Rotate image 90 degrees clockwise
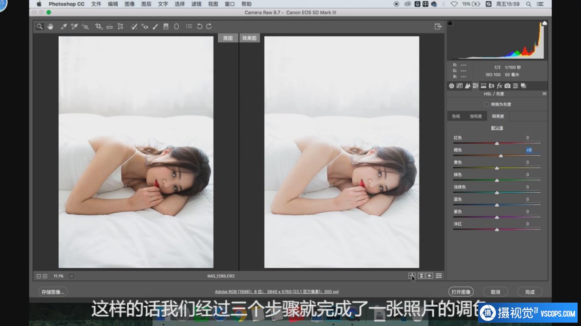Image resolution: width=581 pixels, height=326 pixels. [209, 26]
